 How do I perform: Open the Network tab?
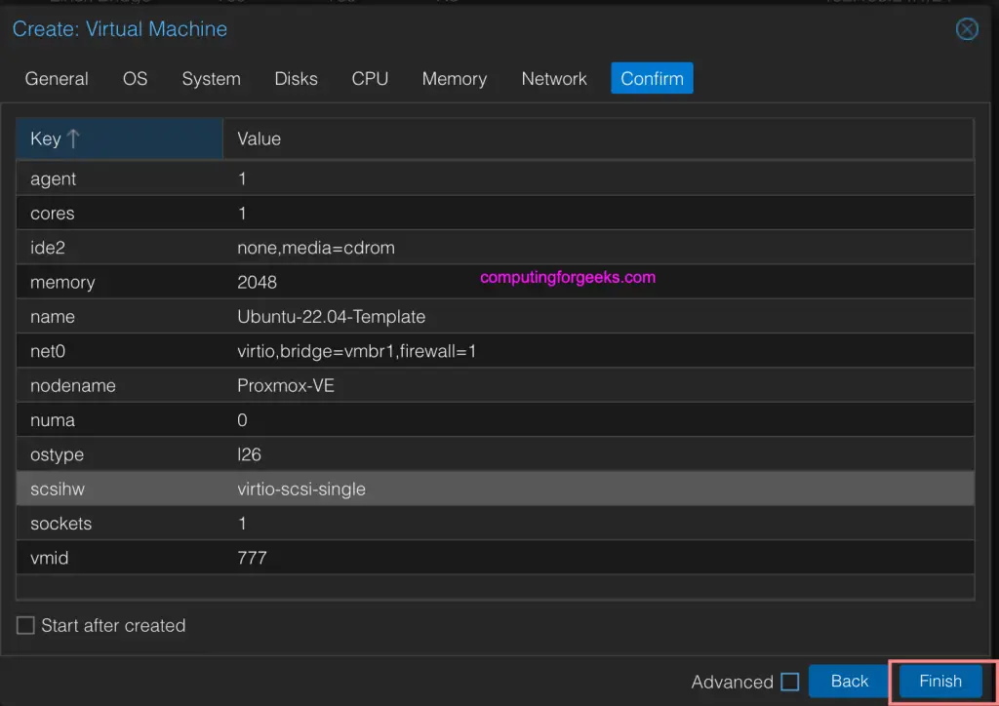[x=554, y=78]
